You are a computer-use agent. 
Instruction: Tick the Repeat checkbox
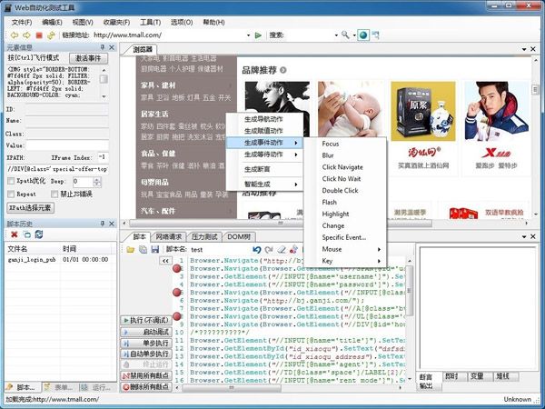pyautogui.click(x=11, y=194)
